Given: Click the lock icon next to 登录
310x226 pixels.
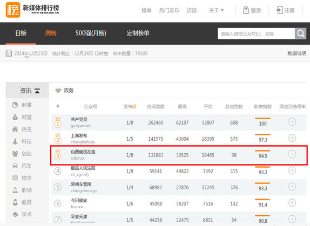Looking at the screenshot, I should (x=246, y=10).
